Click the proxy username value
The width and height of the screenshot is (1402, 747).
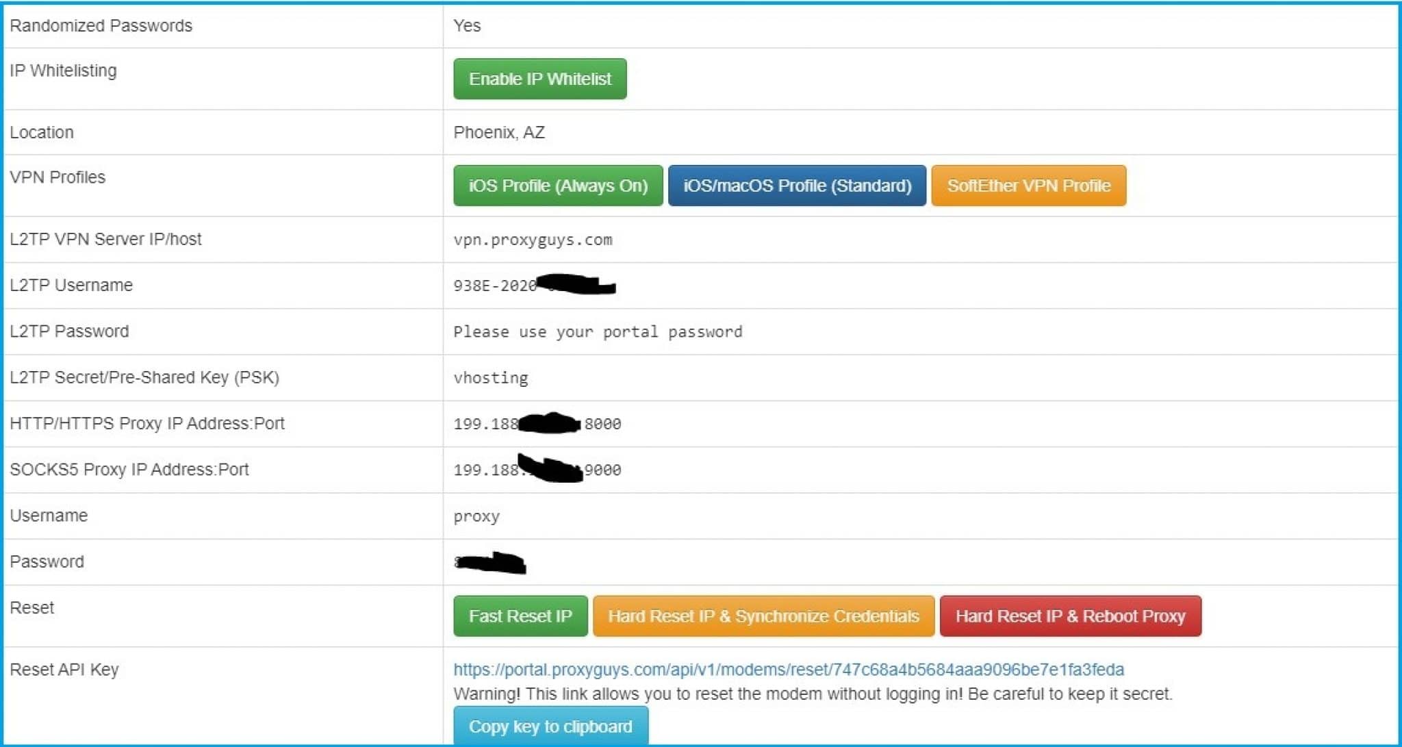[x=476, y=516]
